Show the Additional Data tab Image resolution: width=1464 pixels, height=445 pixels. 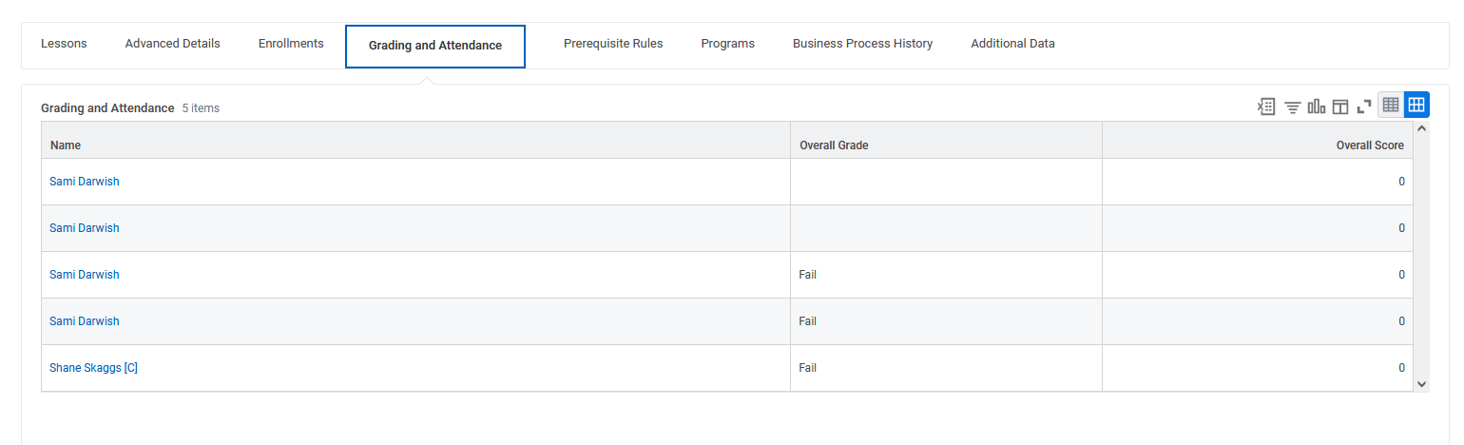point(1012,44)
